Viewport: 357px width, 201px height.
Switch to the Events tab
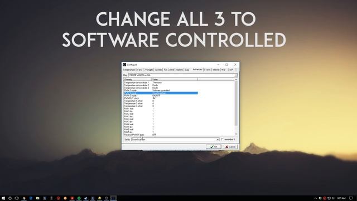207,70
